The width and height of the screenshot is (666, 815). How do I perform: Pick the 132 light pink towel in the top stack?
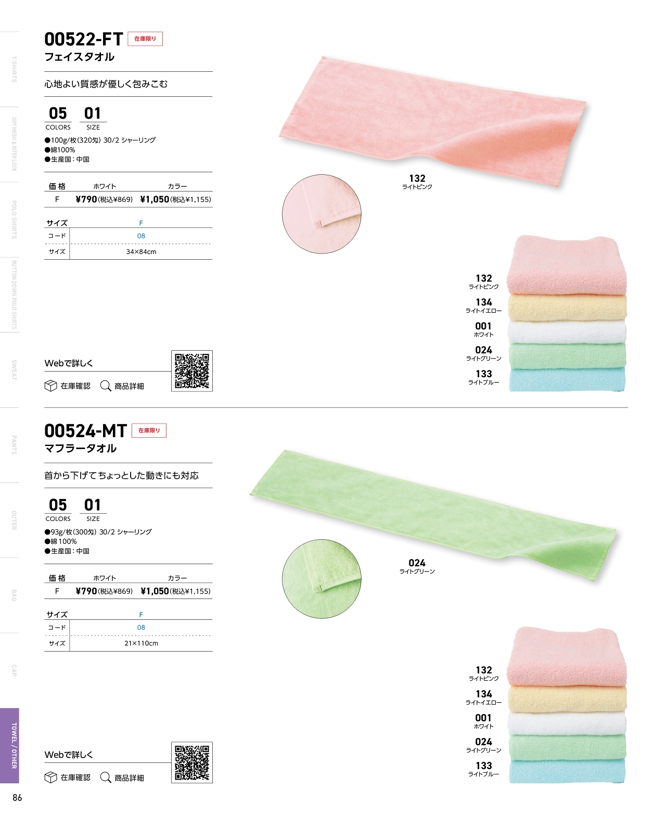(x=567, y=264)
